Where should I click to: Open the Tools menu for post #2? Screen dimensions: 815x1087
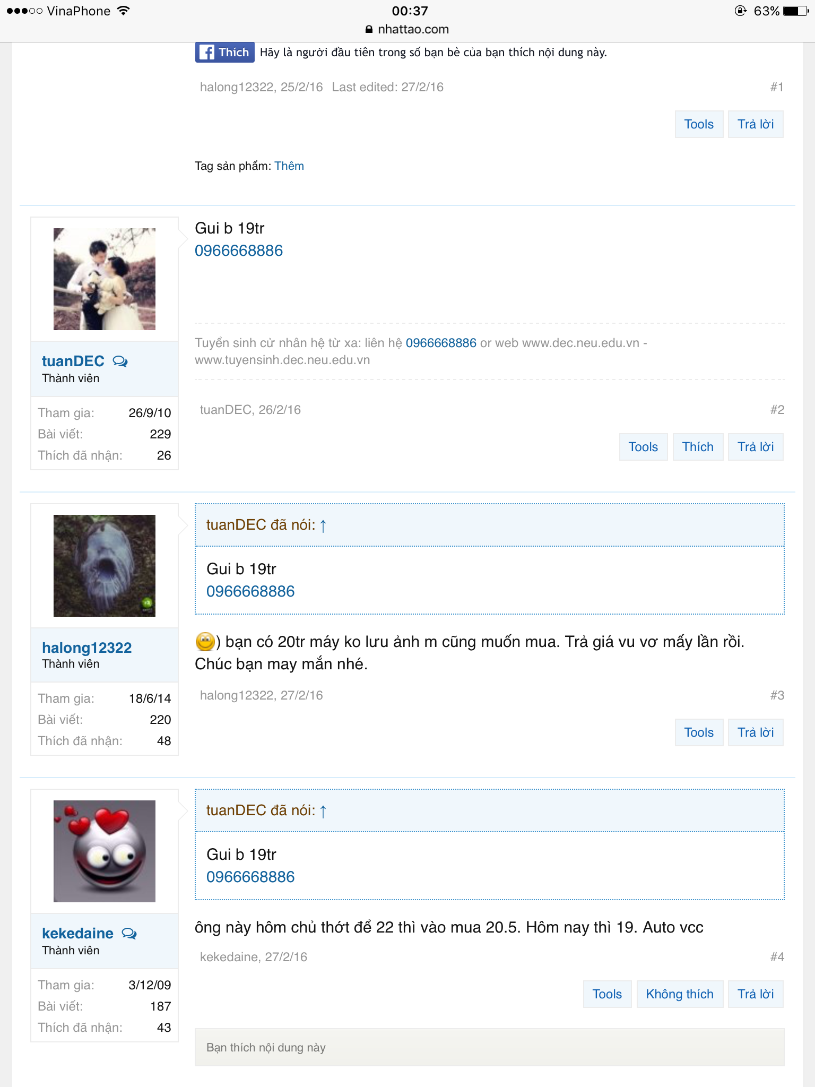(643, 447)
